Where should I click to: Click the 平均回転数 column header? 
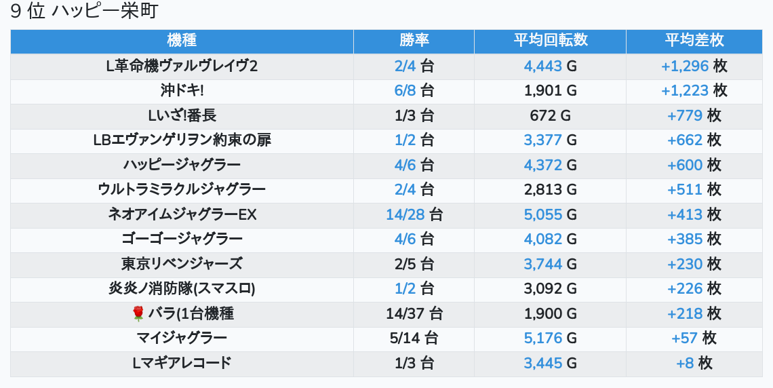click(x=550, y=41)
